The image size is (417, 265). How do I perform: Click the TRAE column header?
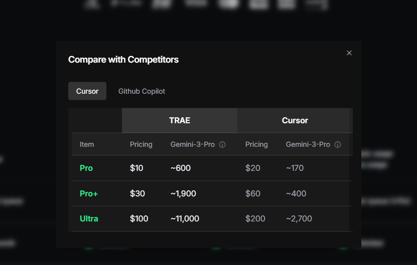coord(180,120)
